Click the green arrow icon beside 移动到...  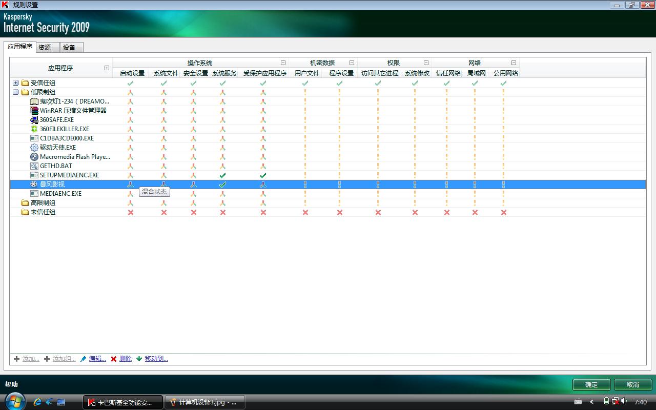(139, 359)
